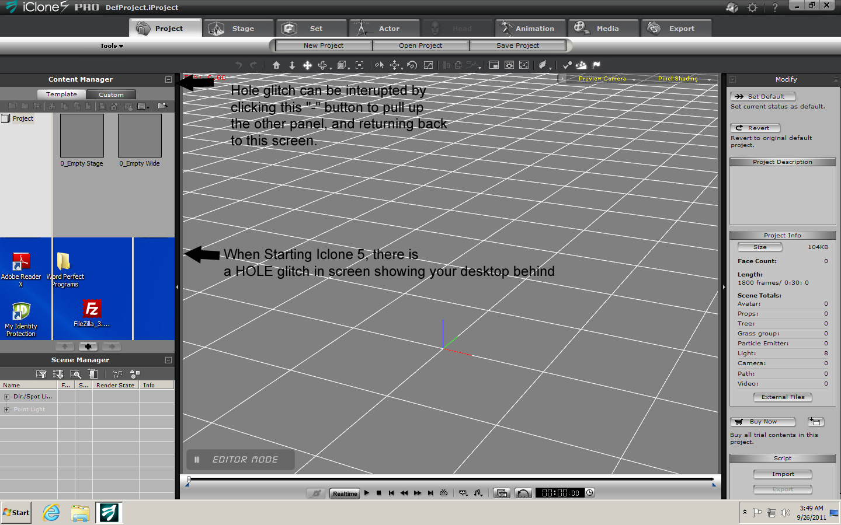Screen dimensions: 841x525
Task: Click the flag icon in toolbar
Action: click(596, 65)
